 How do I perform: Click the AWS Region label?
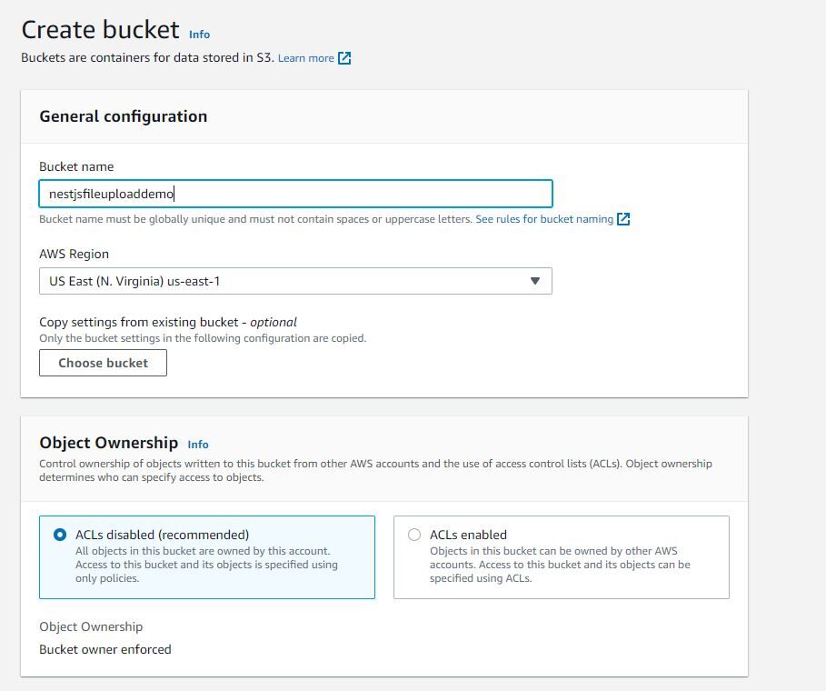74,254
